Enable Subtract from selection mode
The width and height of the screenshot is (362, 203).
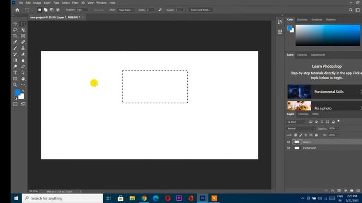(x=51, y=10)
